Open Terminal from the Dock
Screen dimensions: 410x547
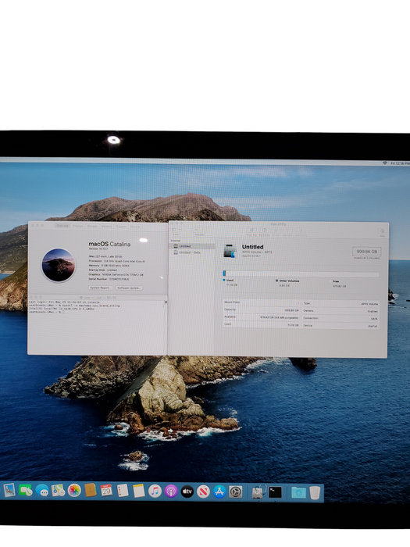[275, 492]
